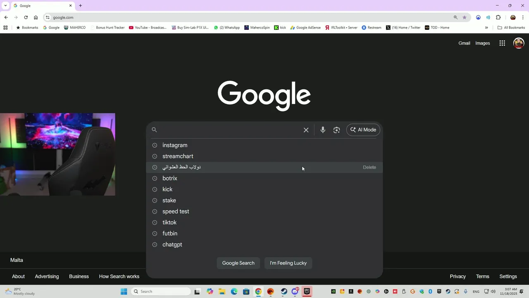The height and width of the screenshot is (298, 529).
Task: Go to the browser home page
Action: (x=36, y=17)
